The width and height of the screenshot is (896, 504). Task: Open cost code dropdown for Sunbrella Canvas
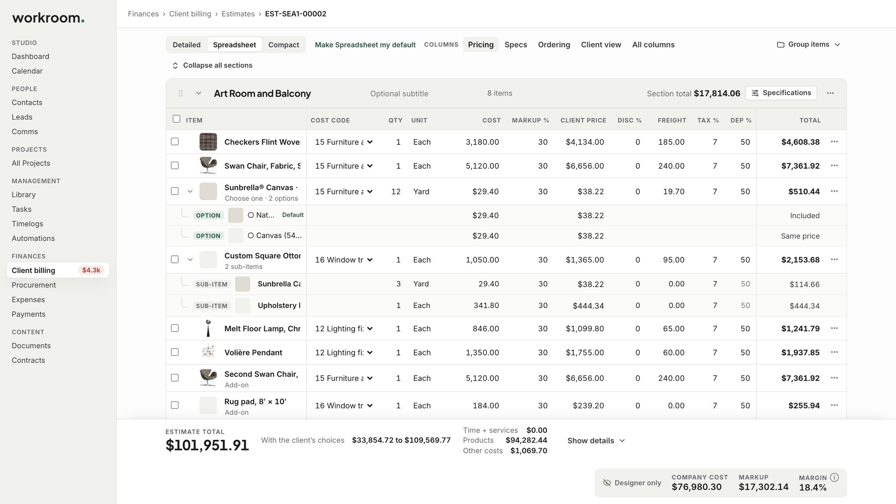pyautogui.click(x=344, y=192)
